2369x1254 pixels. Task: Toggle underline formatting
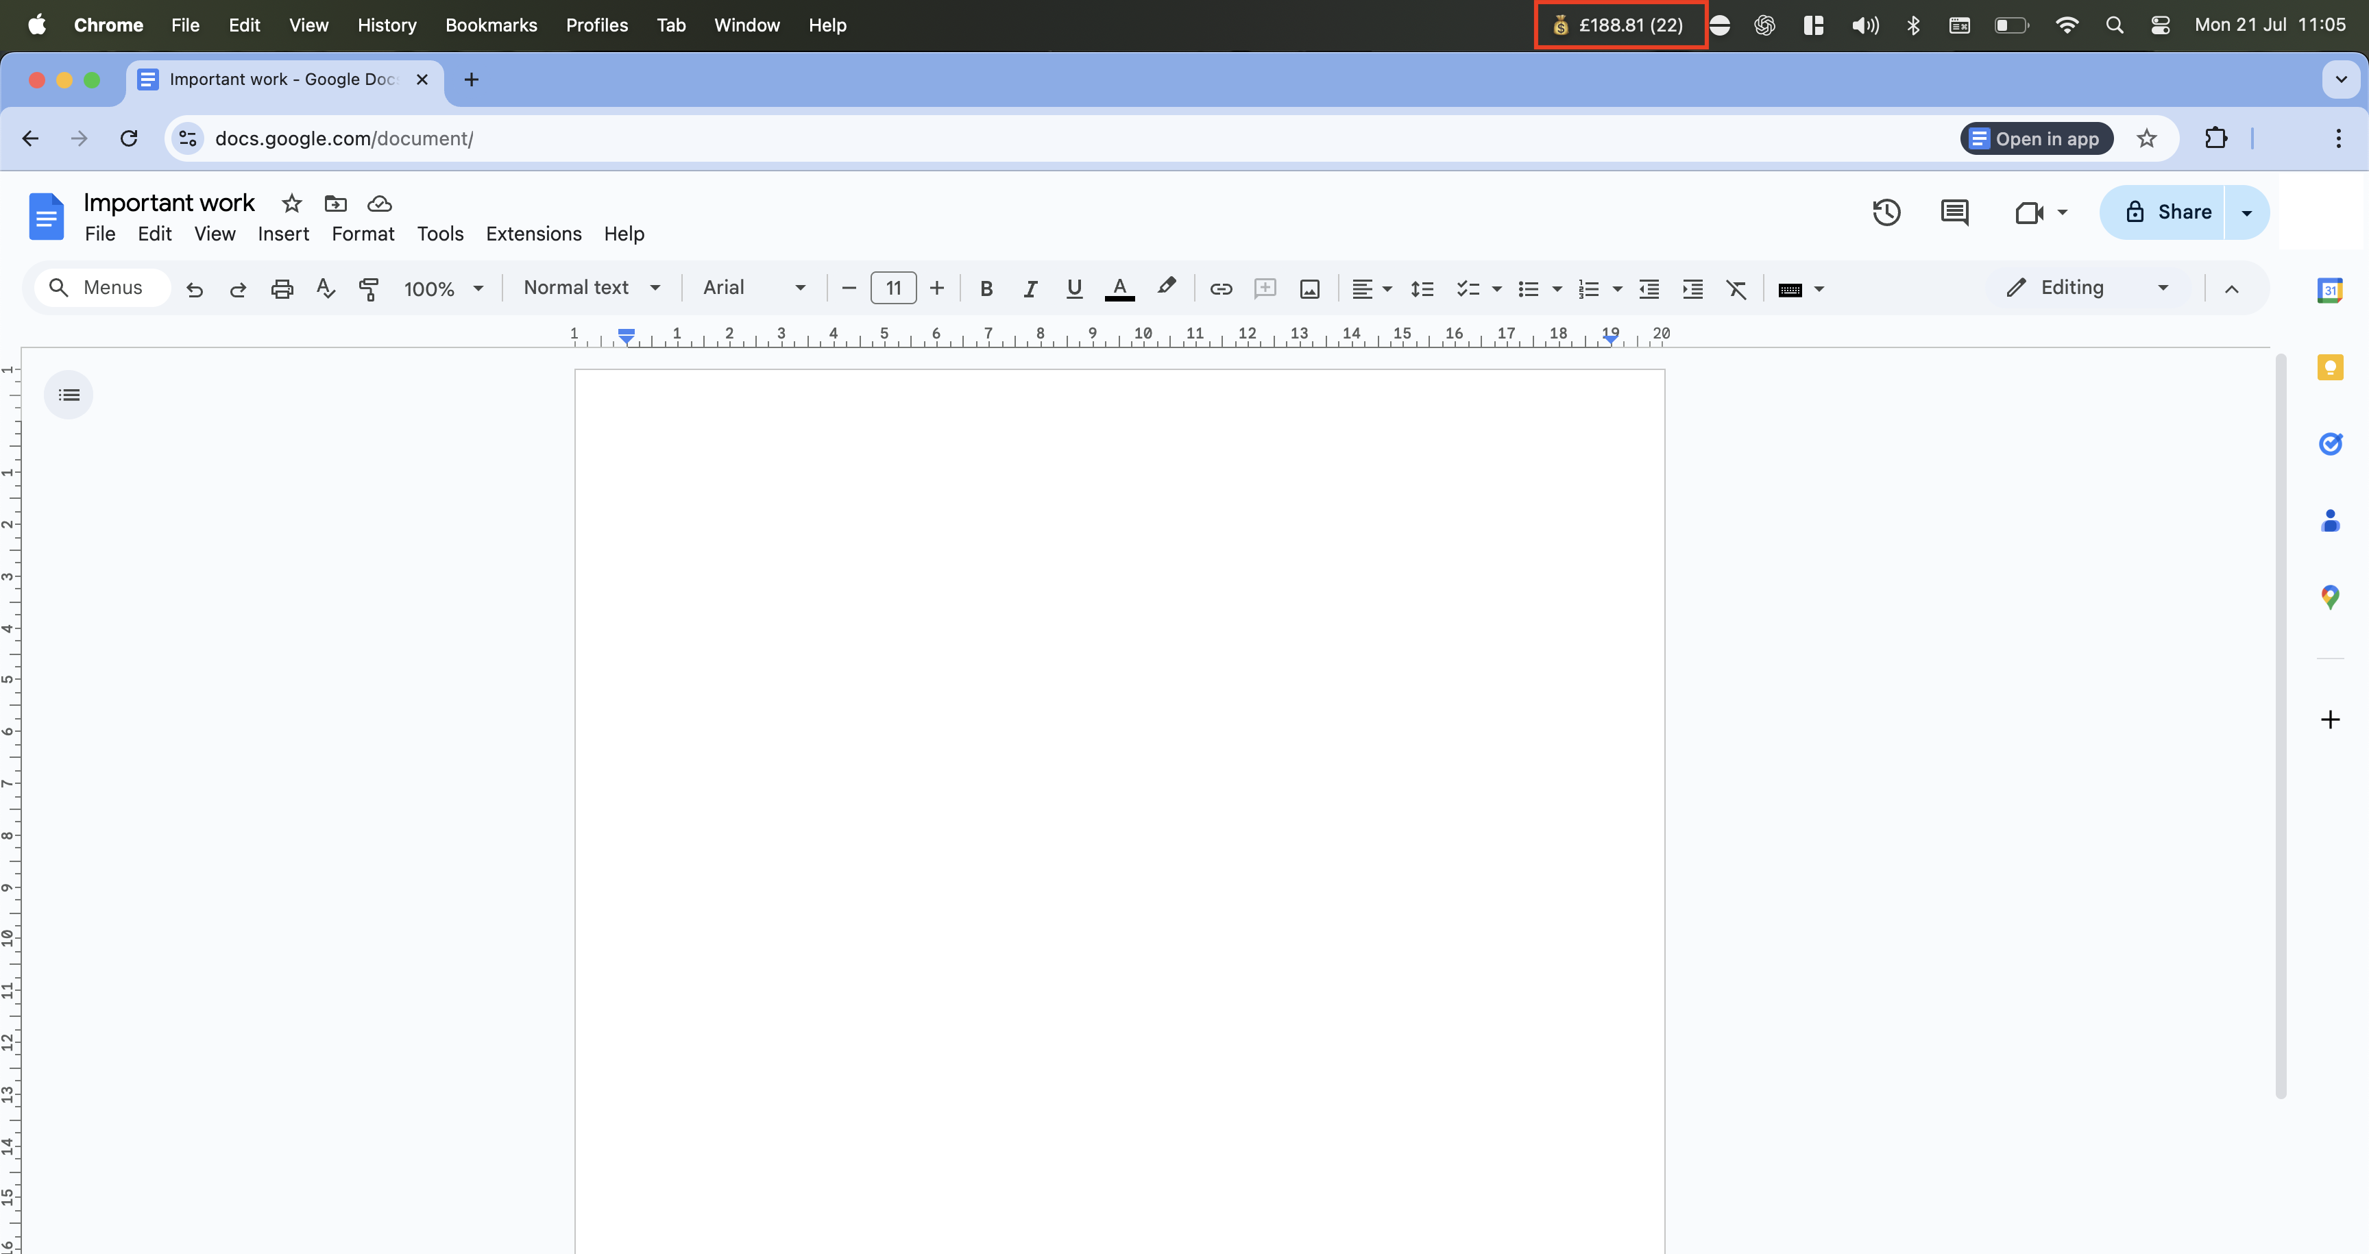pos(1074,288)
